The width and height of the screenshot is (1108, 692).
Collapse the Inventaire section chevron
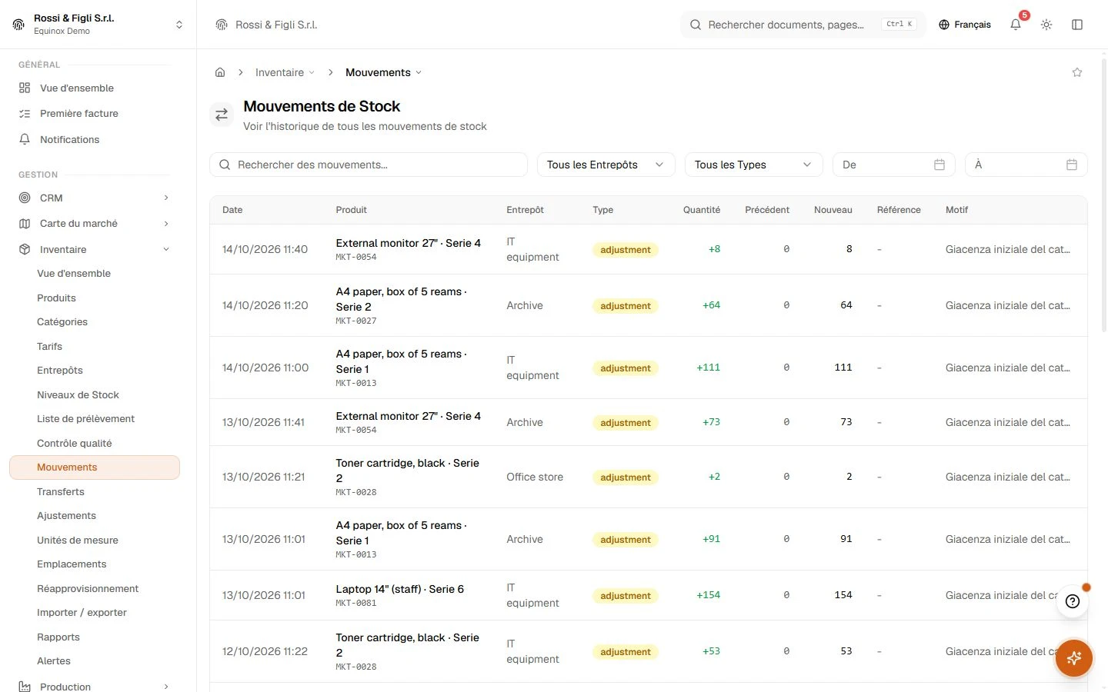coord(166,249)
